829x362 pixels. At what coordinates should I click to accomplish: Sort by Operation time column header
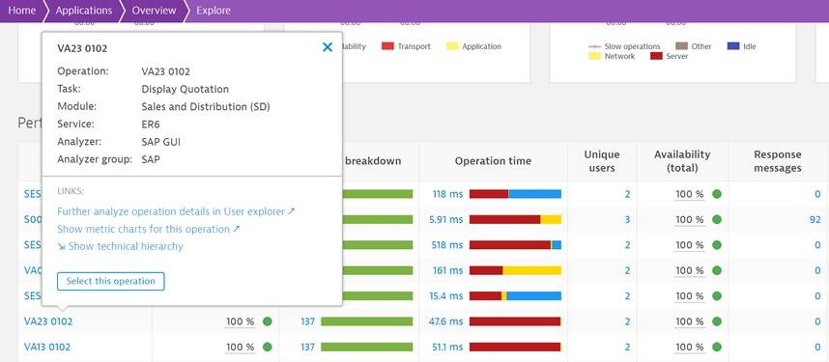493,161
